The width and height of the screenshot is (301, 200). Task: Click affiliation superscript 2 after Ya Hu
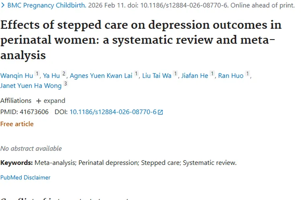pyautogui.click(x=63, y=74)
